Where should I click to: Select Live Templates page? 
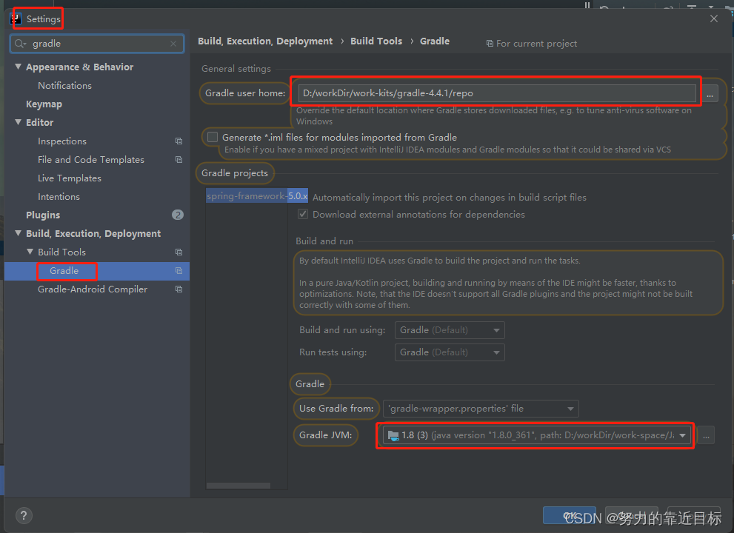(x=70, y=178)
